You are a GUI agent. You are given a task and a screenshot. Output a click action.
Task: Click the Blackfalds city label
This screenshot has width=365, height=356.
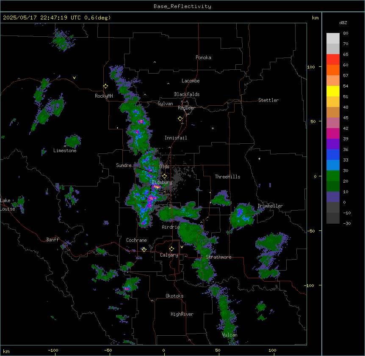[x=187, y=94]
